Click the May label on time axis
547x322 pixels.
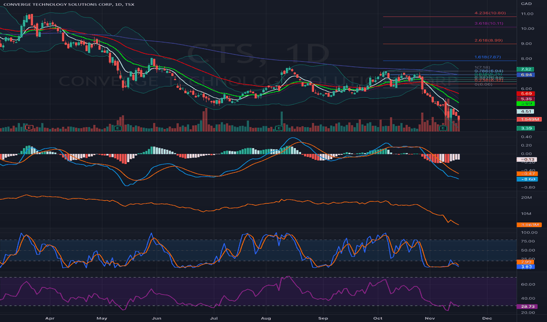coord(102,318)
